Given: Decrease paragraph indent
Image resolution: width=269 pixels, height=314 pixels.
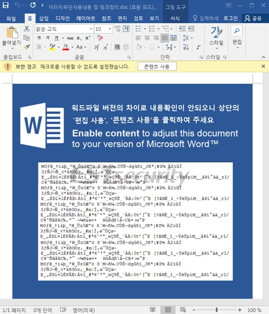Looking at the screenshot, I should click(x=182, y=29).
